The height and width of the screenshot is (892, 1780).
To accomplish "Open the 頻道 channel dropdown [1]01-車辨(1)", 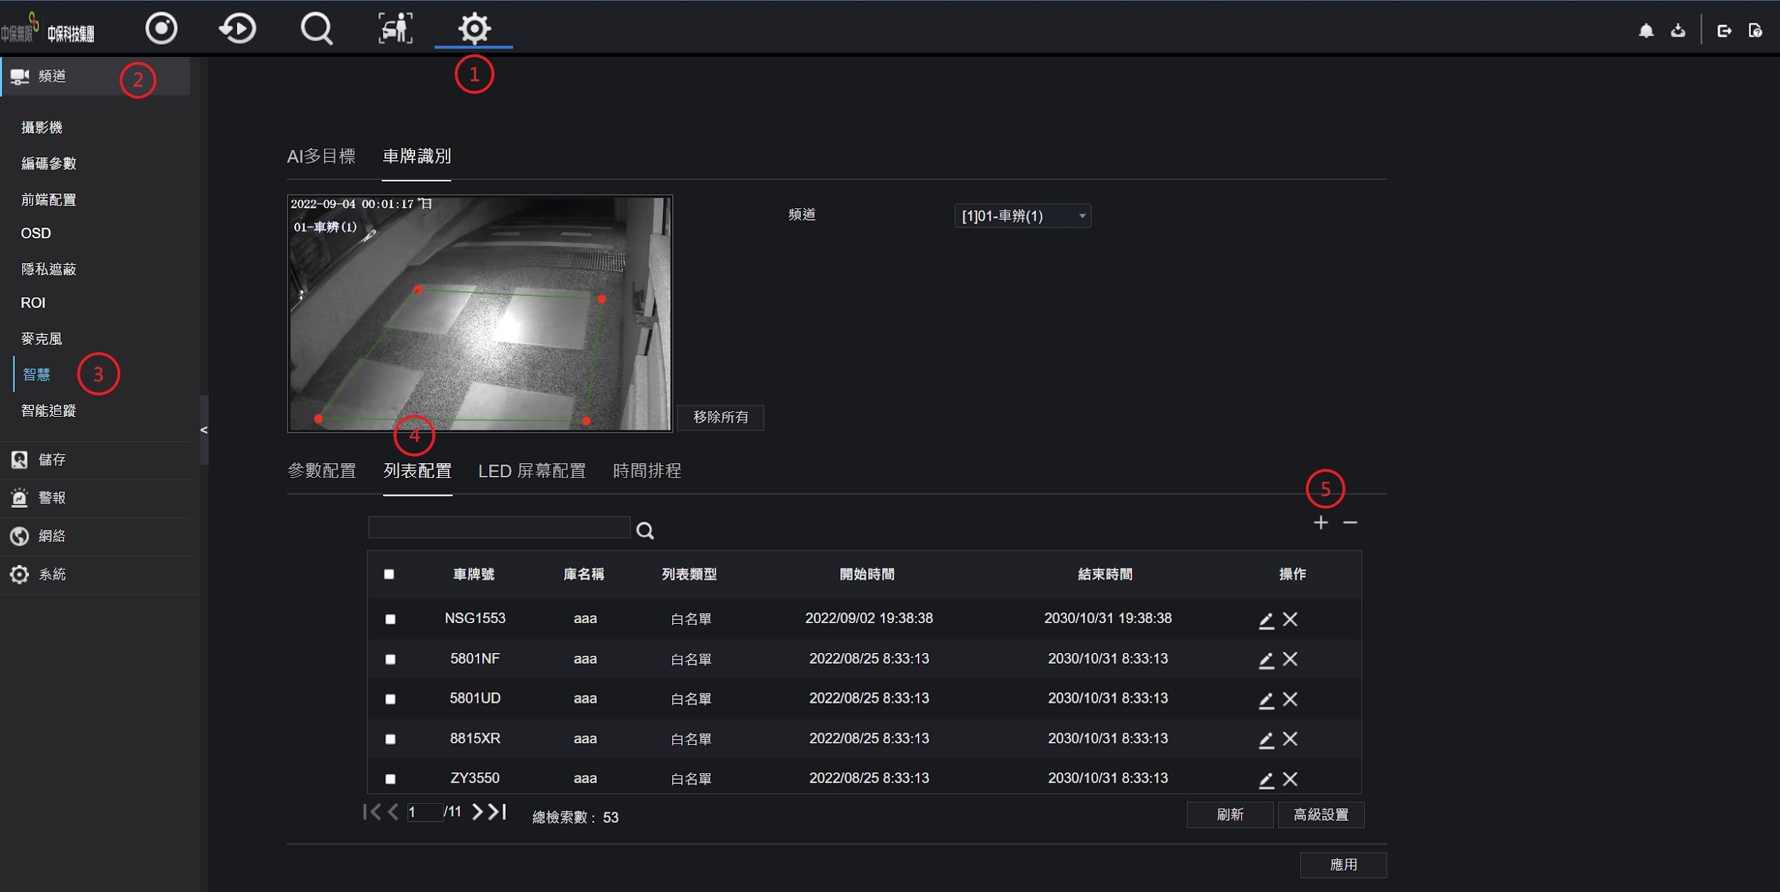I will pos(1022,216).
